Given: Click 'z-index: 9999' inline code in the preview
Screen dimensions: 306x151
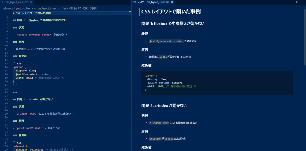Looking at the screenshot, I should [x=159, y=123].
